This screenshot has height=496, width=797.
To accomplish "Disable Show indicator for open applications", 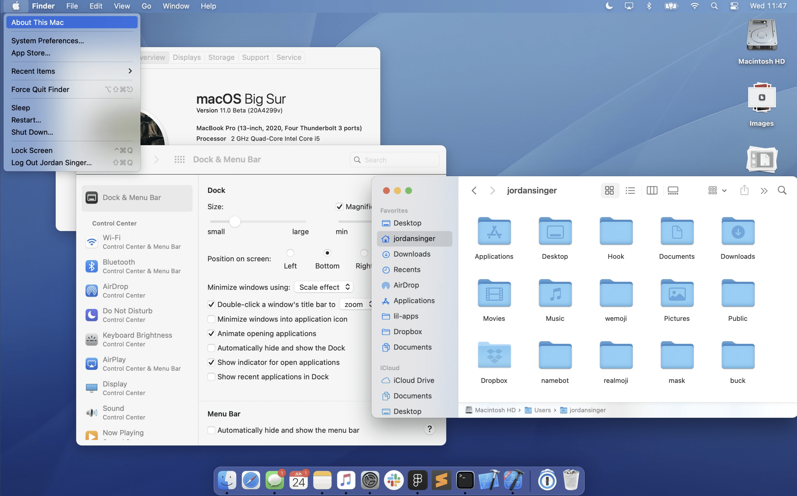I will coord(211,362).
